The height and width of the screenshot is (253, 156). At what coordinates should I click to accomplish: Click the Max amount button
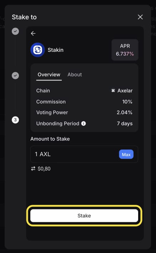[126, 154]
